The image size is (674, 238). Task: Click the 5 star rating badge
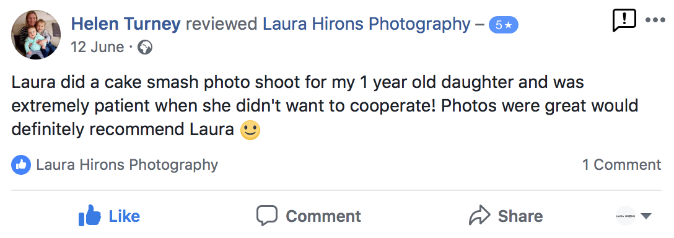[x=504, y=25]
